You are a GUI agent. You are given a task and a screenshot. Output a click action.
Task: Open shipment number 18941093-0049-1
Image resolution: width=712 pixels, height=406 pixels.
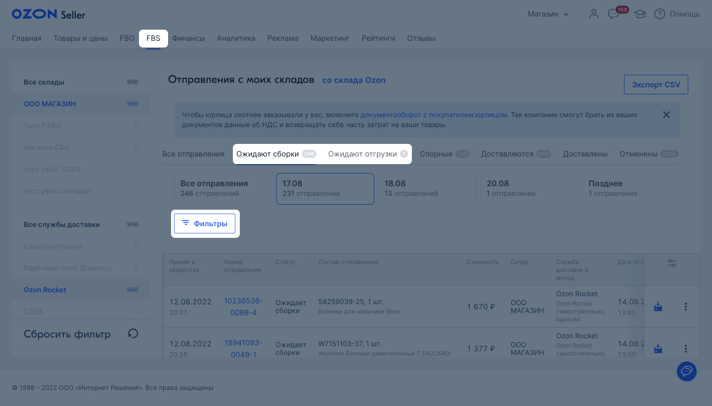(243, 349)
